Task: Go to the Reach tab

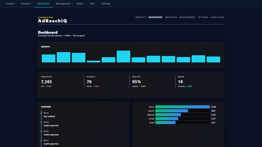Action: [80, 4]
